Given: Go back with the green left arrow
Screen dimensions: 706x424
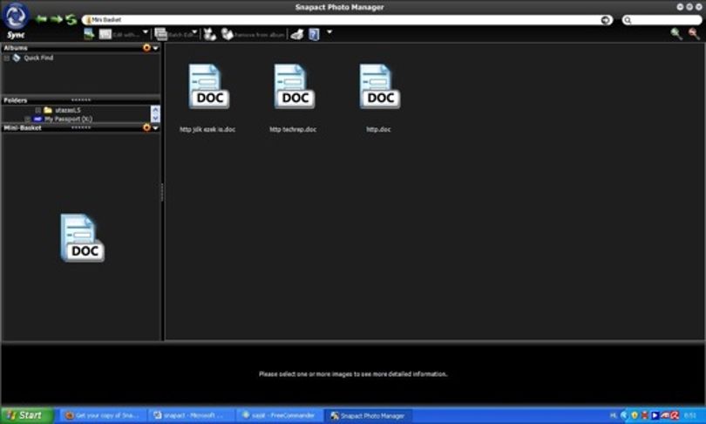Looking at the screenshot, I should tap(42, 19).
